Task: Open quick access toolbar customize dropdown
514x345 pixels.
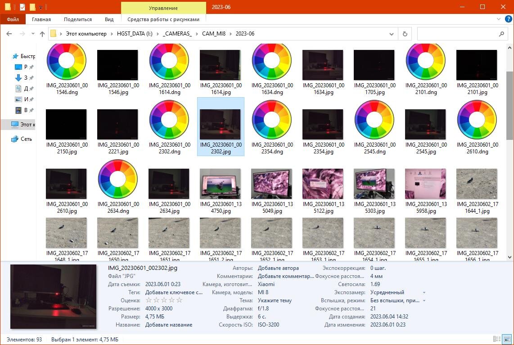Action: tap(41, 7)
